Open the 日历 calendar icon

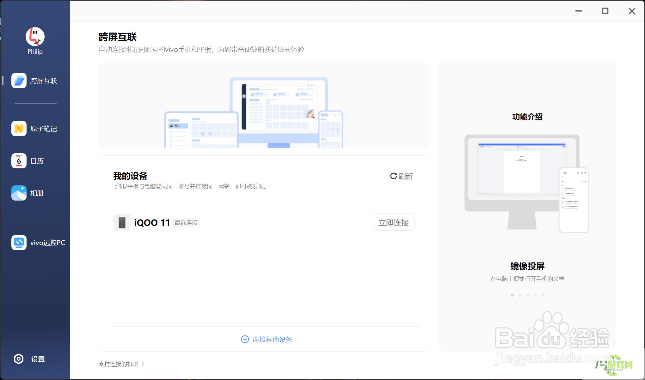click(x=19, y=161)
